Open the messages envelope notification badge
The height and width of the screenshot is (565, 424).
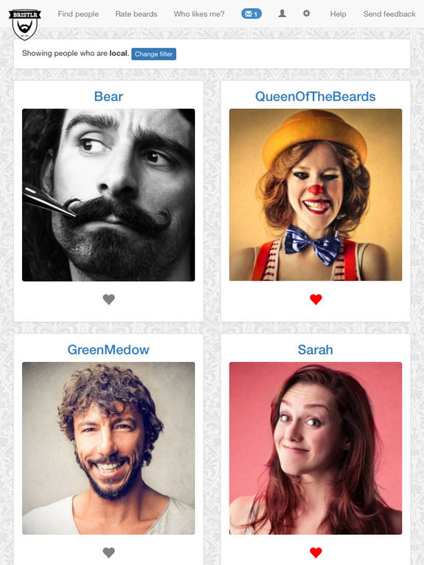click(251, 14)
